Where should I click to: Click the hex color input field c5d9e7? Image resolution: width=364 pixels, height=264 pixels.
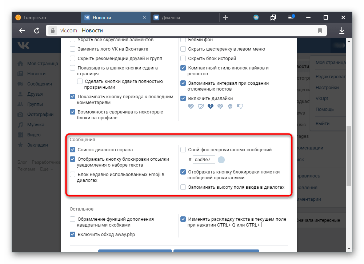(x=204, y=160)
